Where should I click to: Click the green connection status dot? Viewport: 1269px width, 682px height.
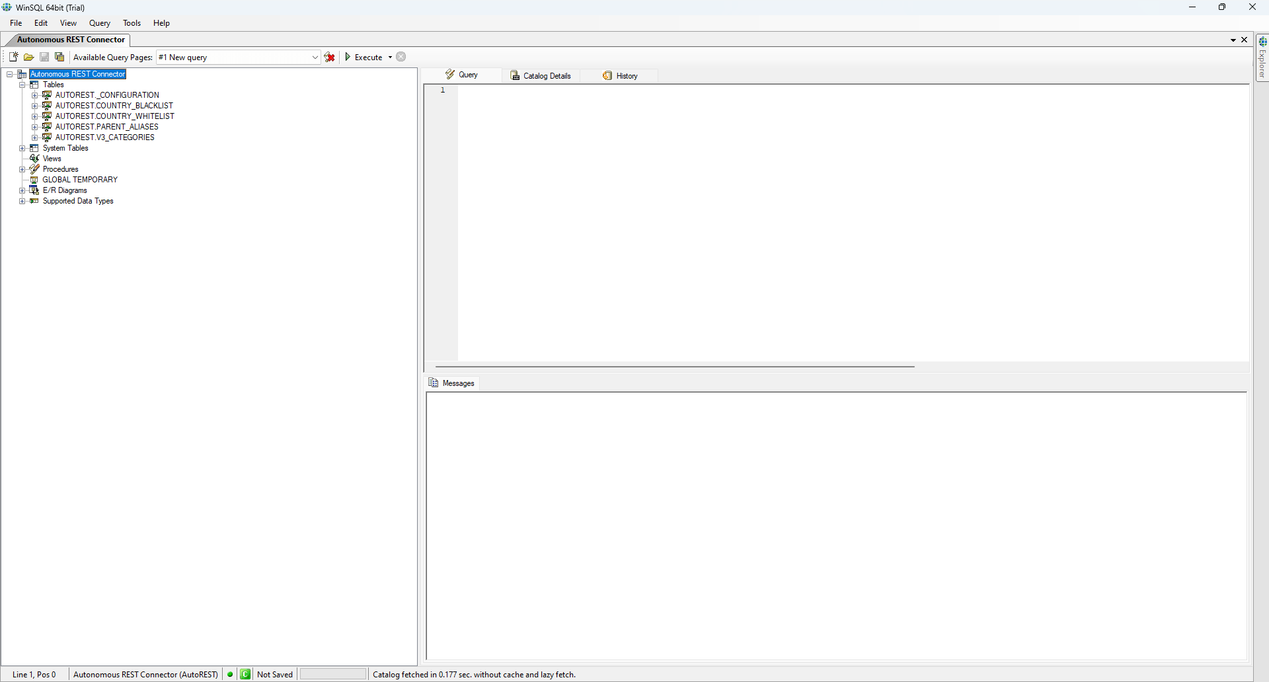(230, 674)
